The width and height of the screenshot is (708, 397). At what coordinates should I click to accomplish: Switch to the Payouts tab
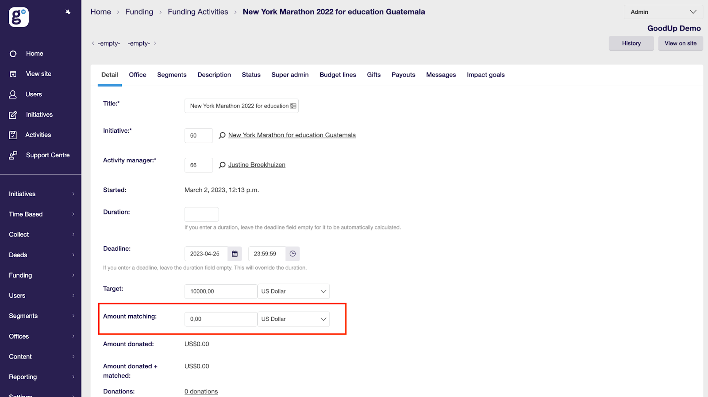point(404,75)
